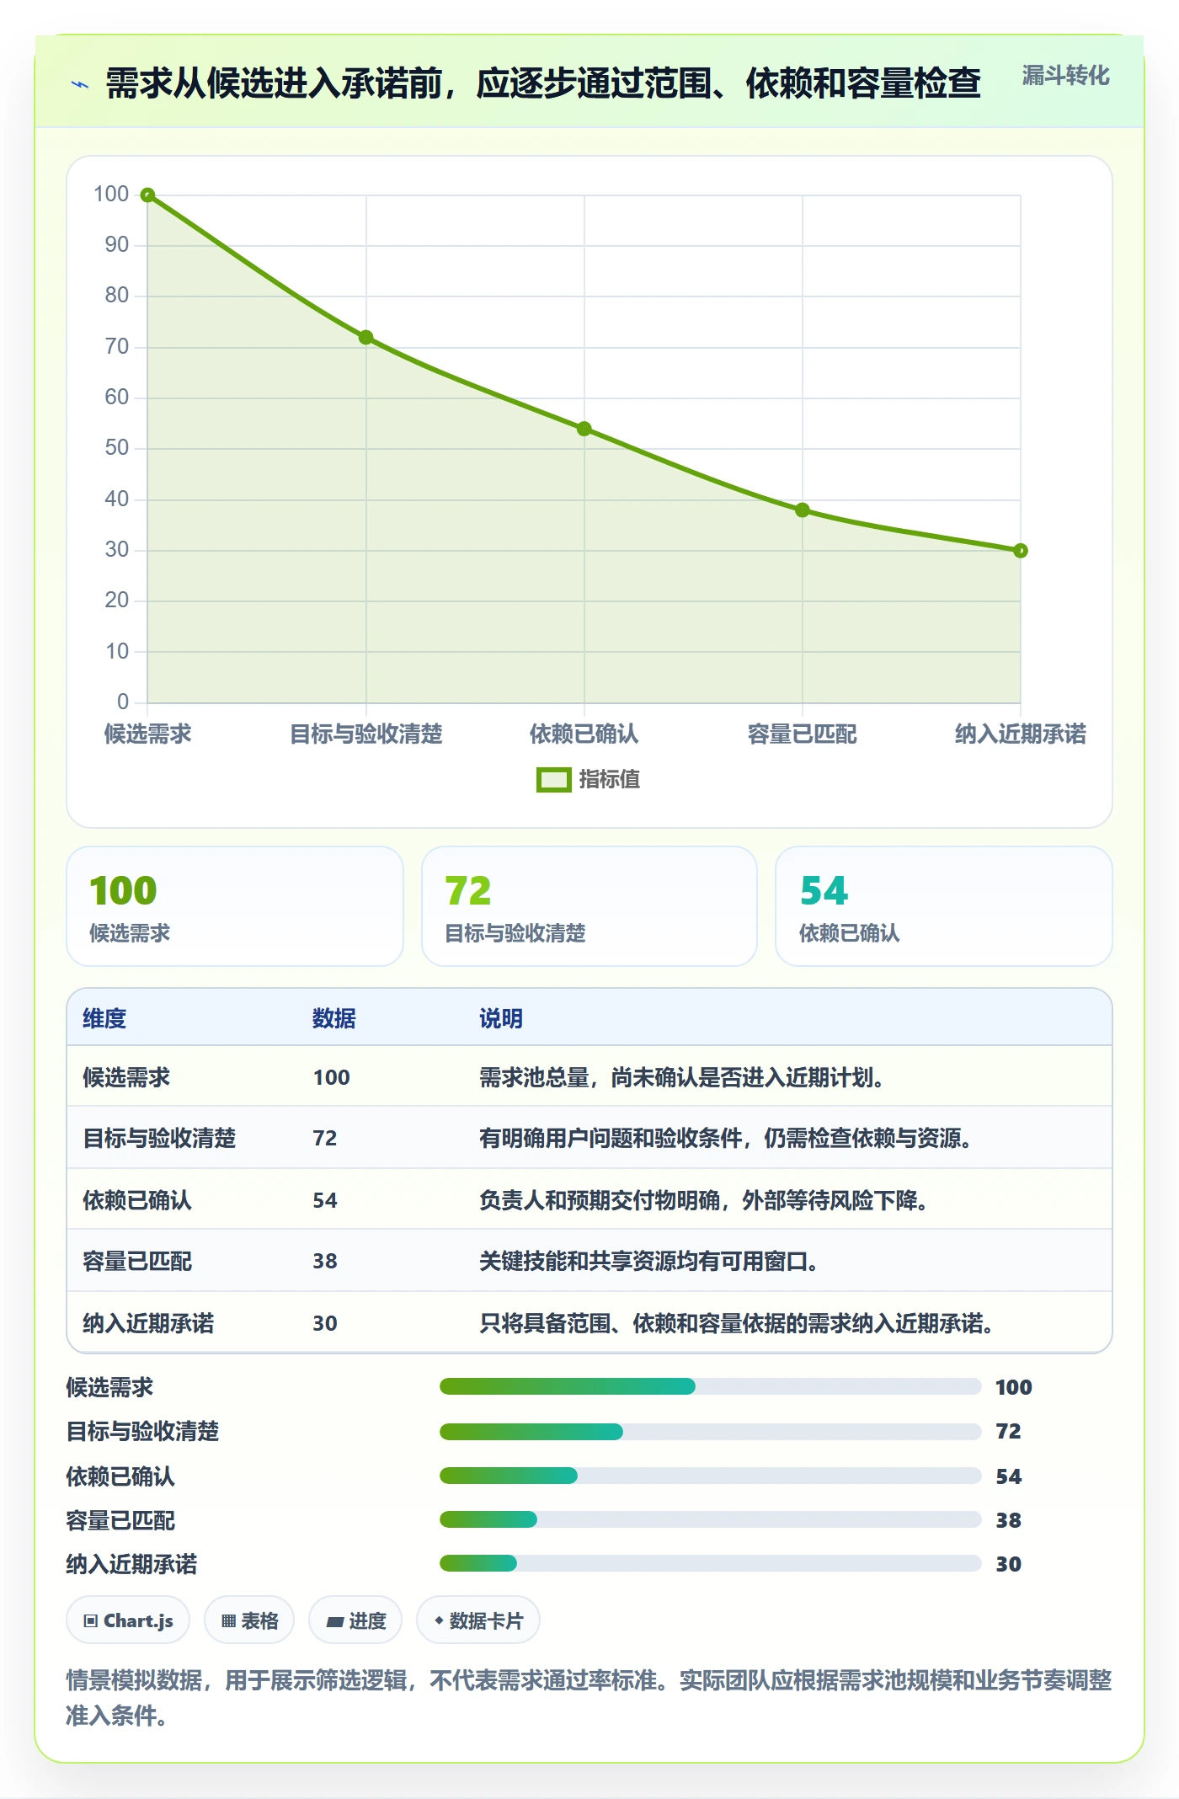Screen dimensions: 1179x1799
Task: Click the 容量已匹配 label on the chart's x-axis
Action: tap(803, 734)
